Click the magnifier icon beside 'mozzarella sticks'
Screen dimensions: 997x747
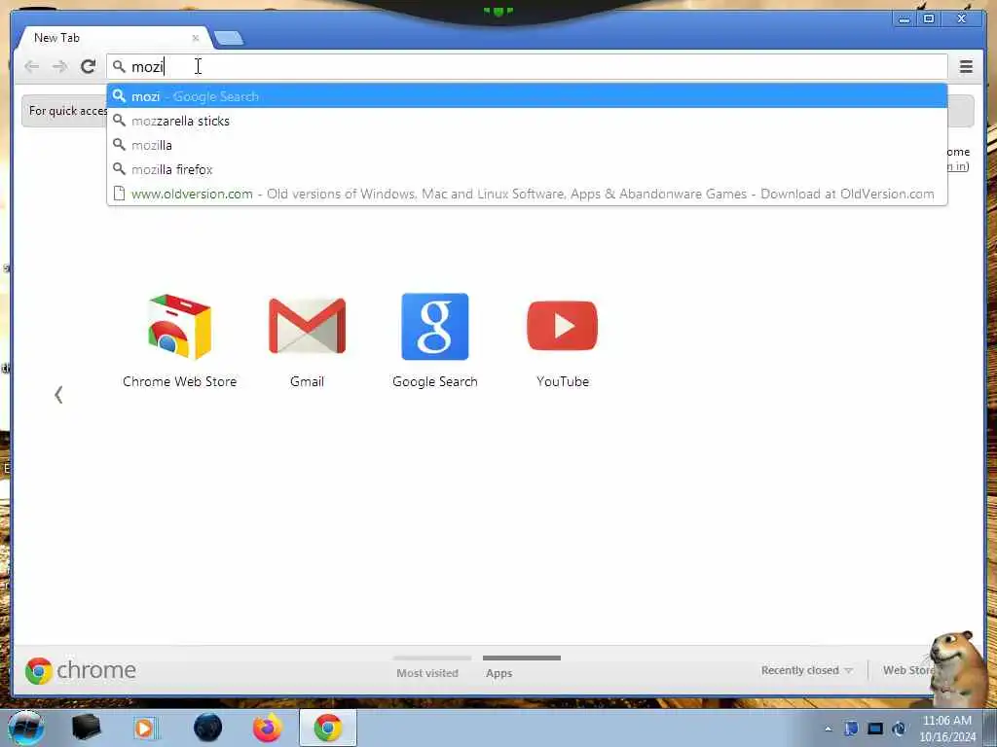click(x=119, y=121)
